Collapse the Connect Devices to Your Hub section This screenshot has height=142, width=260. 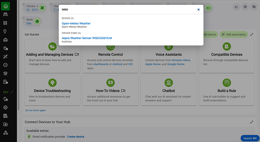[252, 122]
